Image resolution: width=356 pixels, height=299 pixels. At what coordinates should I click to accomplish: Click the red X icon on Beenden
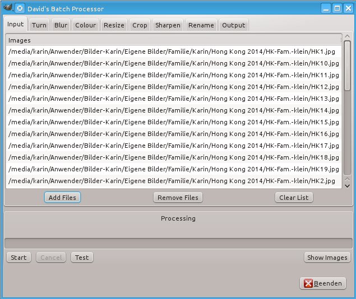[308, 283]
